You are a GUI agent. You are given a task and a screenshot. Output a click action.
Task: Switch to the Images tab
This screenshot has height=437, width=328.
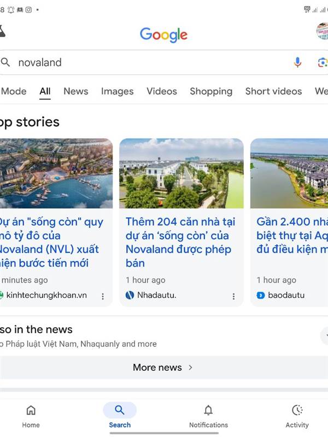117,91
